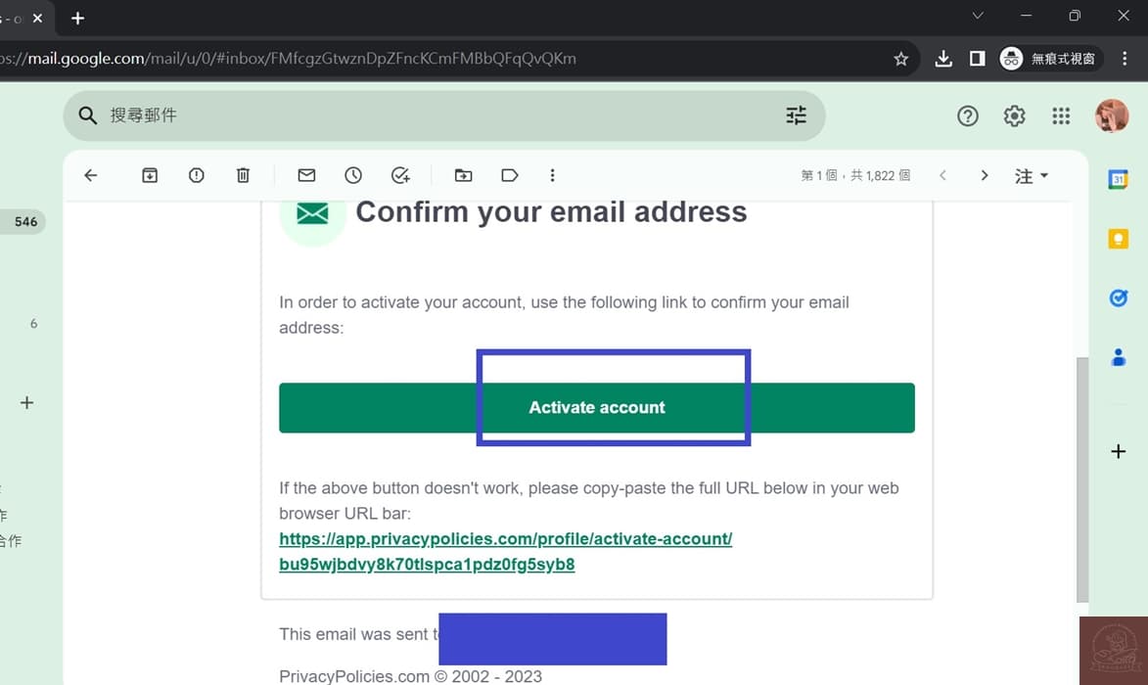Screen dimensions: 1148x685
Task: Open Gmail Settings gear
Action: coord(1014,116)
